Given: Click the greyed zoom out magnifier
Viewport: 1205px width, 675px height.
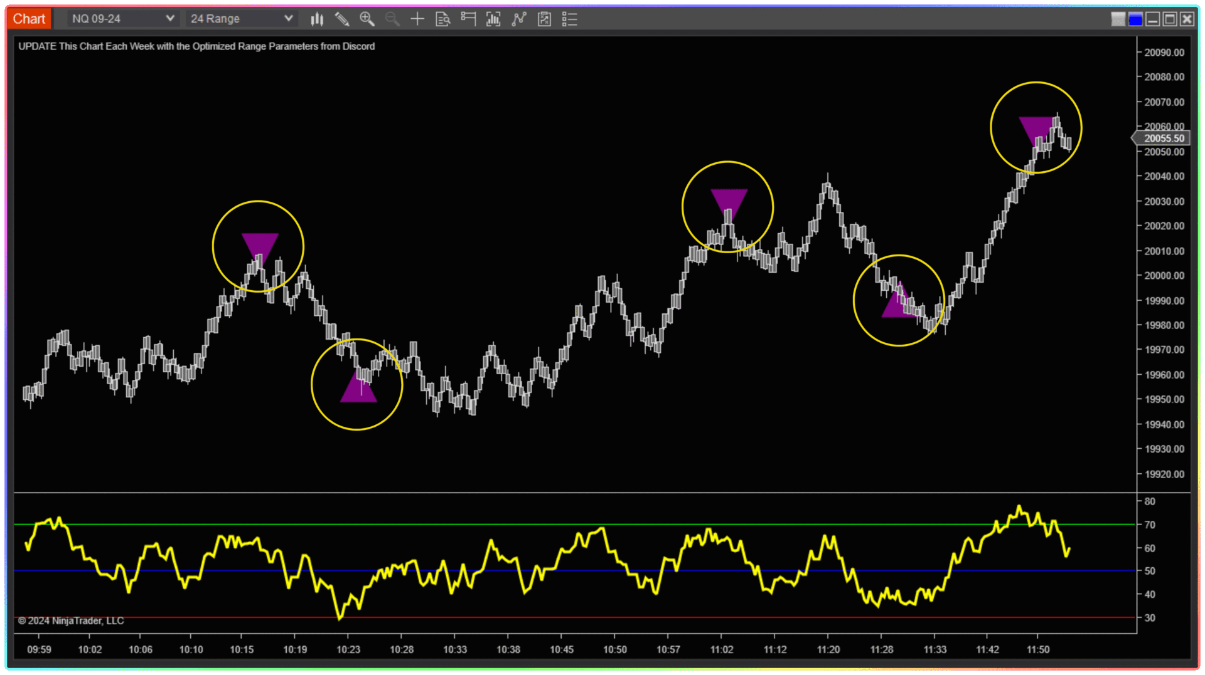Looking at the screenshot, I should coord(392,19).
